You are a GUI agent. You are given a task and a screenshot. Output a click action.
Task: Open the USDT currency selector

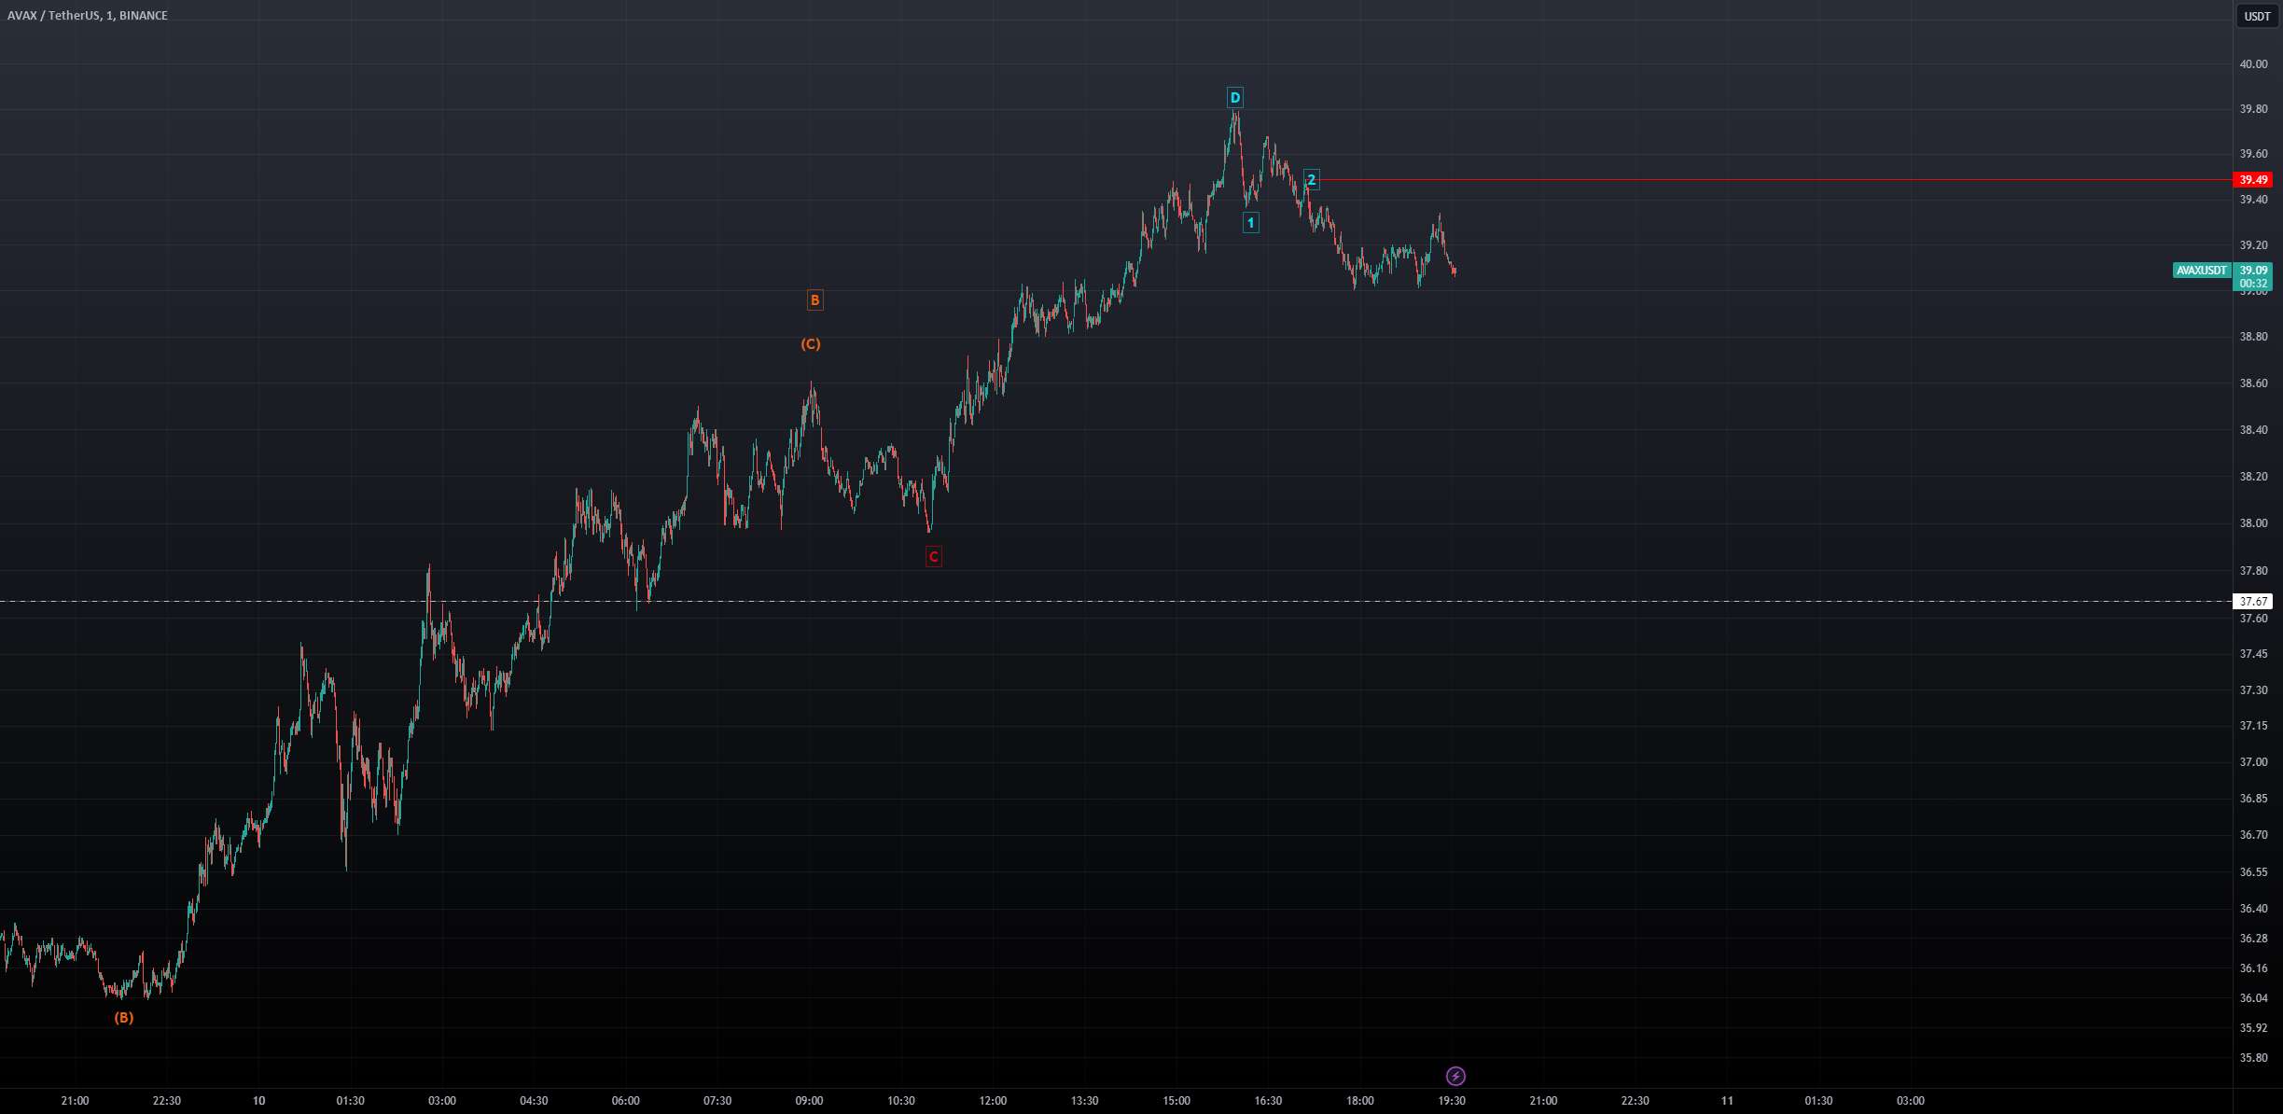(x=2257, y=16)
